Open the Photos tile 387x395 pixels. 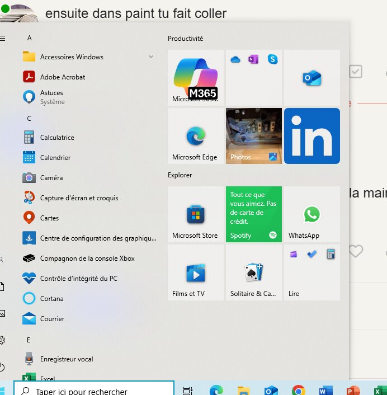click(x=254, y=136)
